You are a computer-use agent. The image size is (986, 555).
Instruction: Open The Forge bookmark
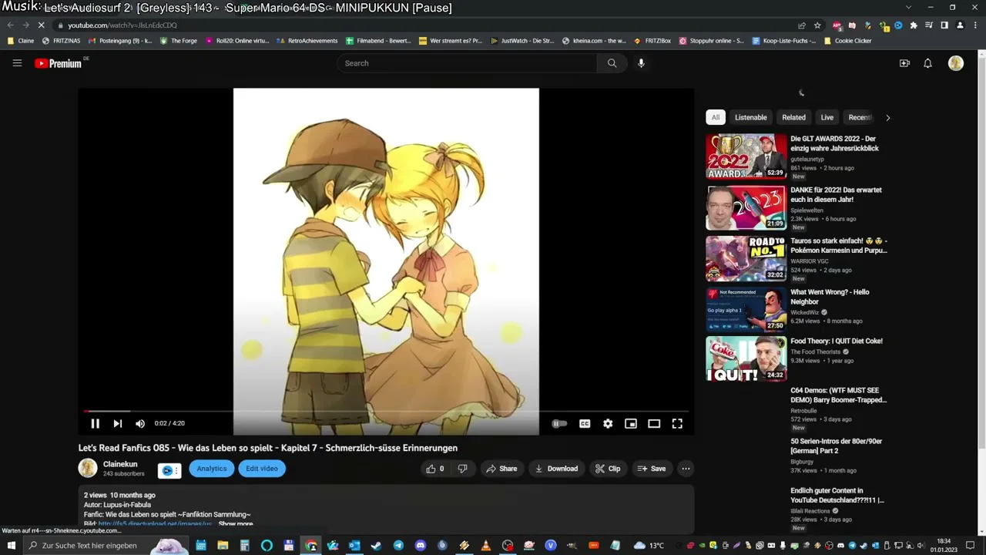178,41
